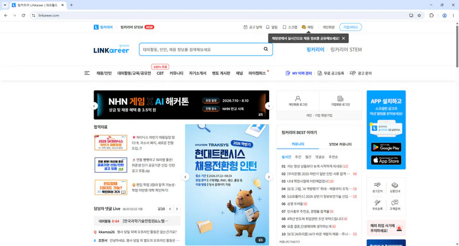The width and height of the screenshot is (459, 246).
Task: Click the small 링커리어 logo top-left
Action: pyautogui.click(x=103, y=27)
